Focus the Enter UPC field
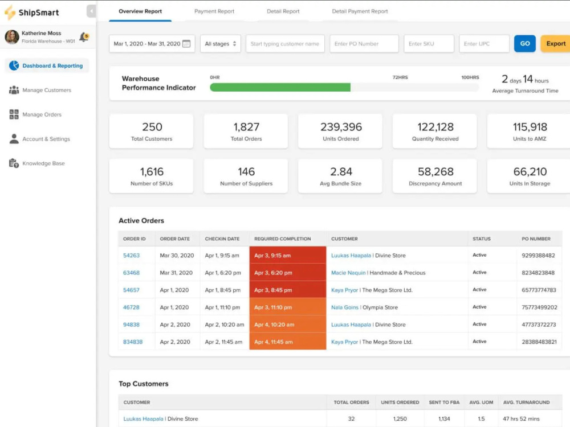This screenshot has height=427, width=570. pos(484,44)
